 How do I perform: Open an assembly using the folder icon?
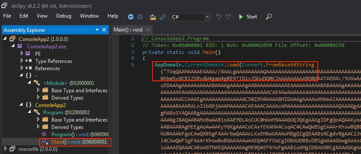153,17
